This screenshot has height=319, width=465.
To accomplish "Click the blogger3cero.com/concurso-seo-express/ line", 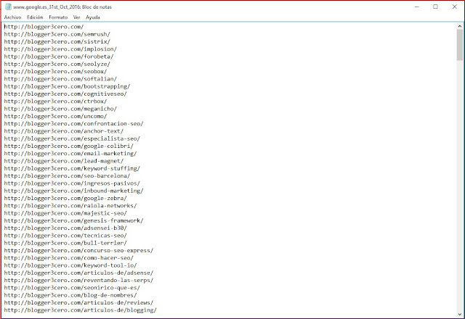I will click(x=78, y=250).
